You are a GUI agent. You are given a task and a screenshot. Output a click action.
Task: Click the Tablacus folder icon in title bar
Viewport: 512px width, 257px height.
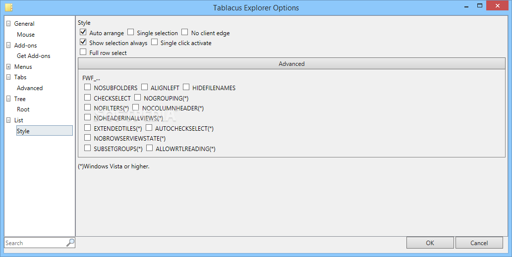tap(9, 7)
